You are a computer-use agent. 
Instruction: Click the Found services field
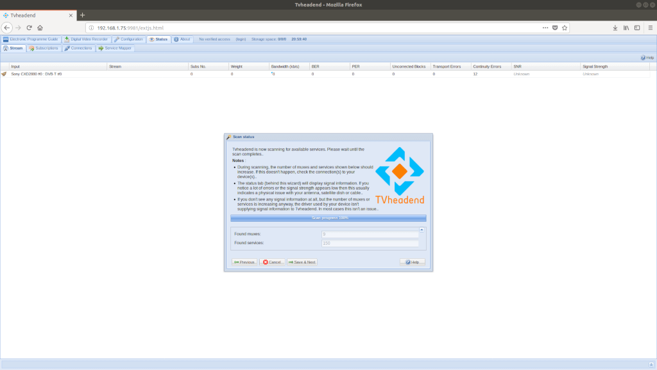370,243
